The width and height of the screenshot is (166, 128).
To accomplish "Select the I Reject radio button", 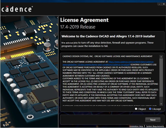I will coord(136,109).
